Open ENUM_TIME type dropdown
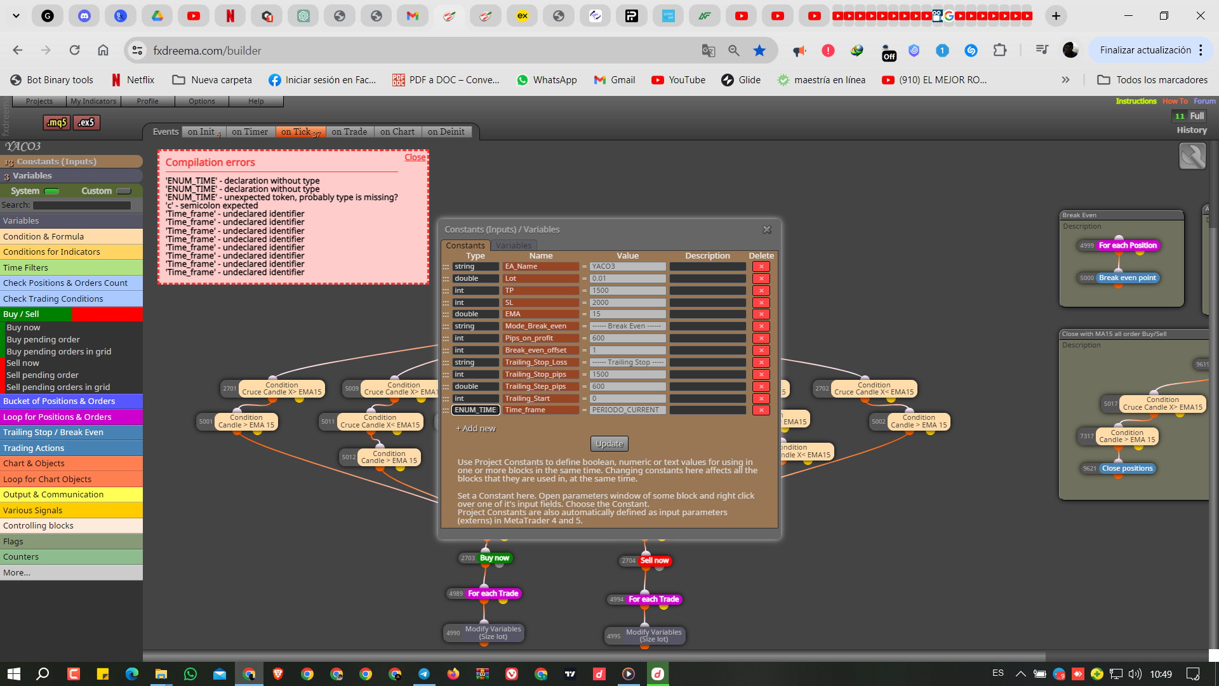This screenshot has height=686, width=1219. 476,410
